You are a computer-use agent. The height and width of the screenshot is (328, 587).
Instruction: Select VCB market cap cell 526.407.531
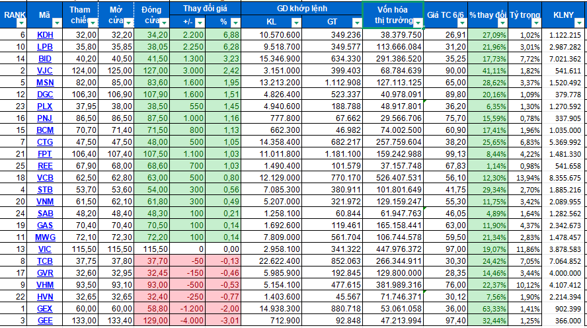coord(393,178)
